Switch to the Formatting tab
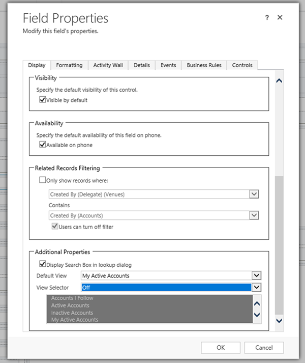Viewport: 305px width, 363px height. click(x=69, y=65)
